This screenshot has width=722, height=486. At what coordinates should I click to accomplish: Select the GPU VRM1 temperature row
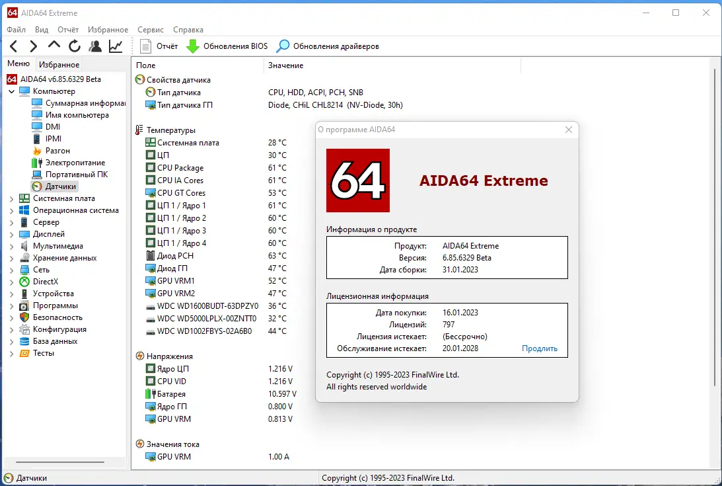217,281
